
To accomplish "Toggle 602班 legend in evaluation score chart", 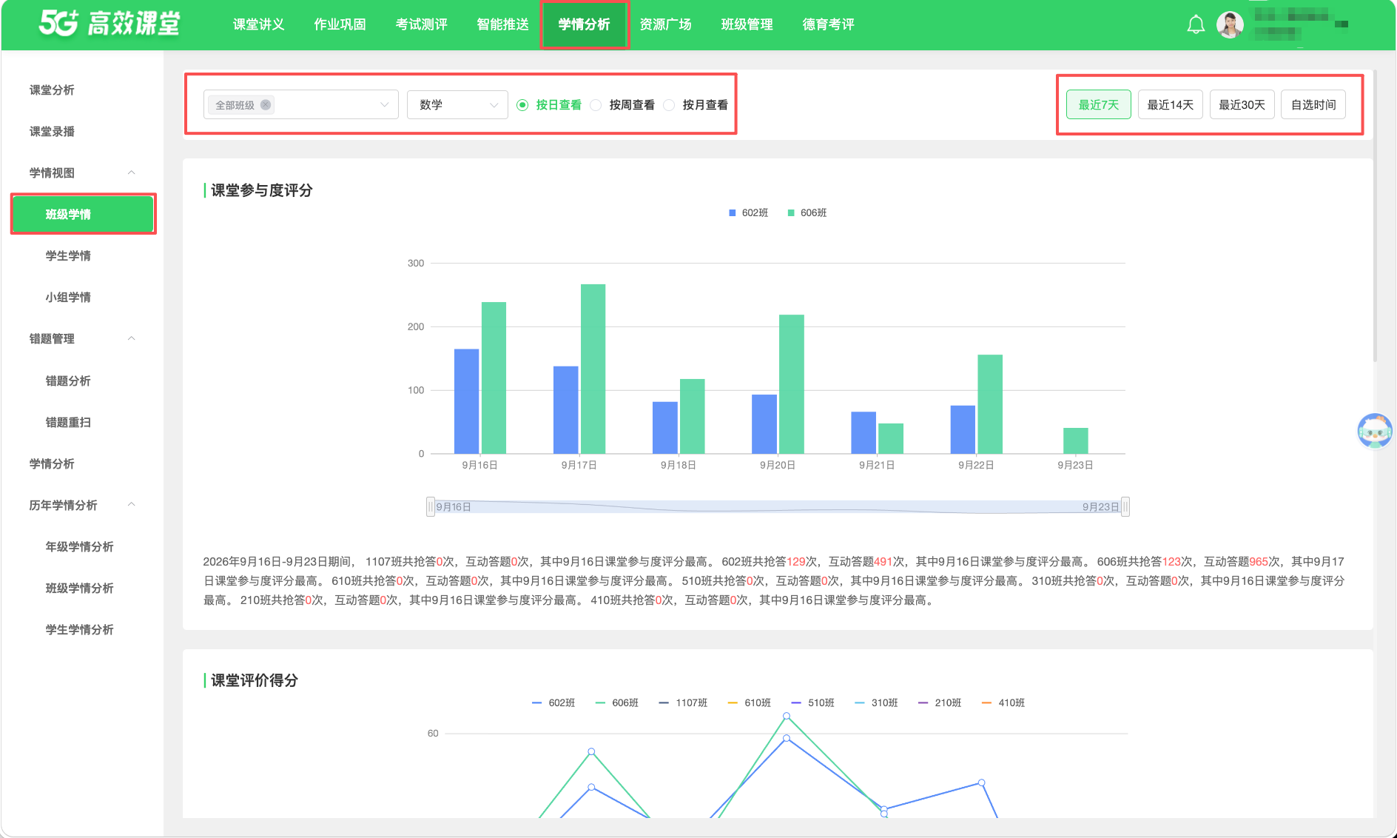I will (x=553, y=703).
